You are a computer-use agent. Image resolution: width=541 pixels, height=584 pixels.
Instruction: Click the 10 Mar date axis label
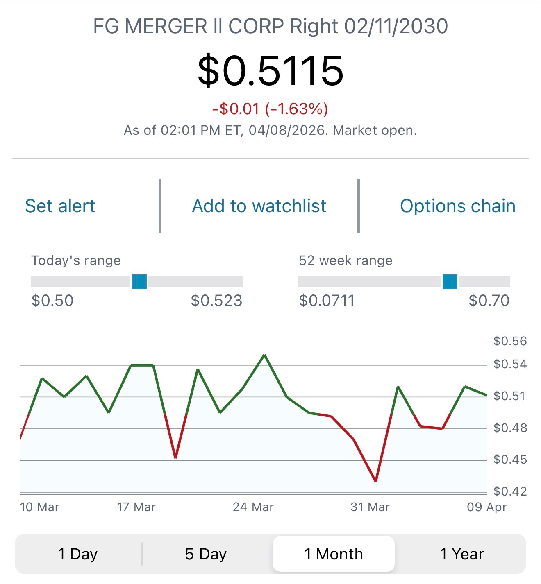39,507
